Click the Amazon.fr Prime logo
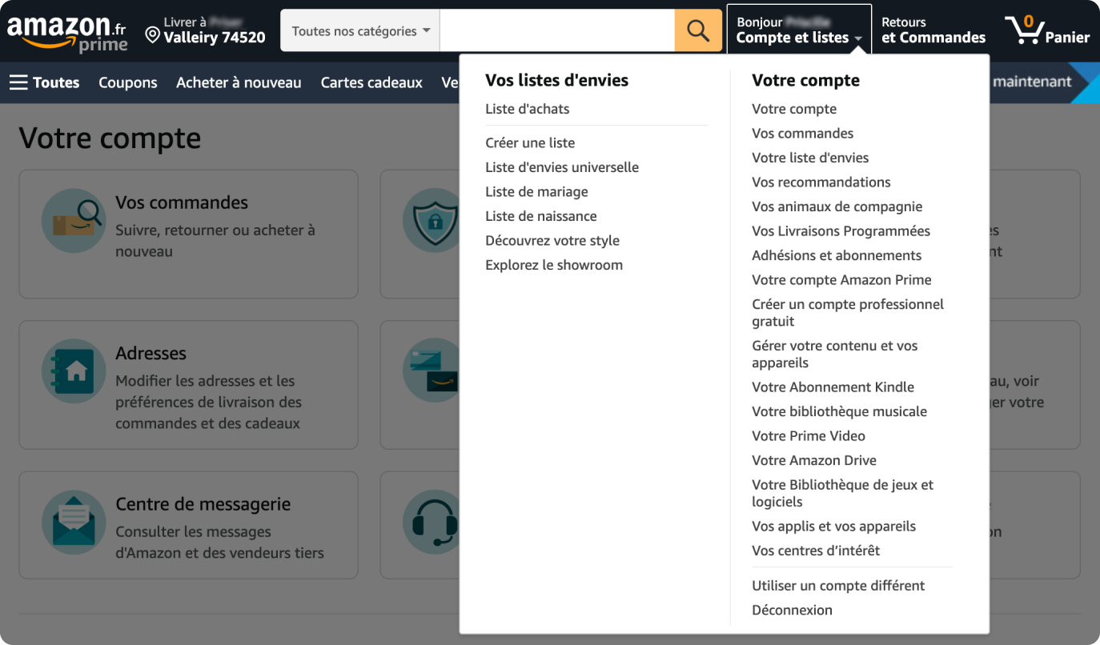 click(67, 34)
